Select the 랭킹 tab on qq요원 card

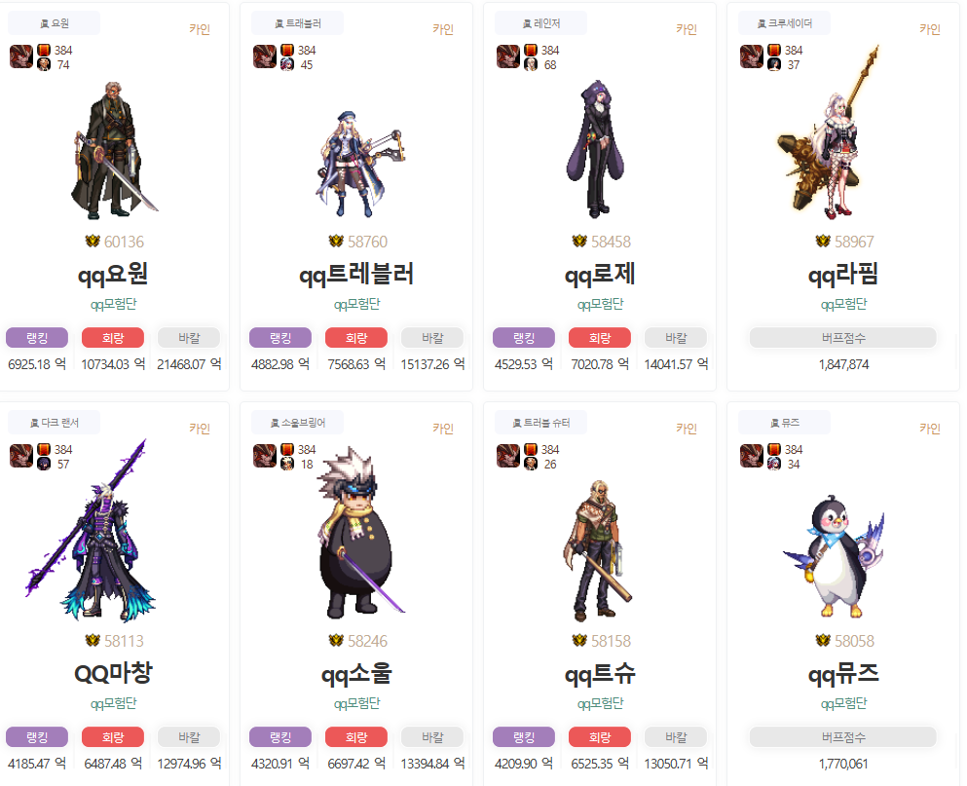coord(37,337)
